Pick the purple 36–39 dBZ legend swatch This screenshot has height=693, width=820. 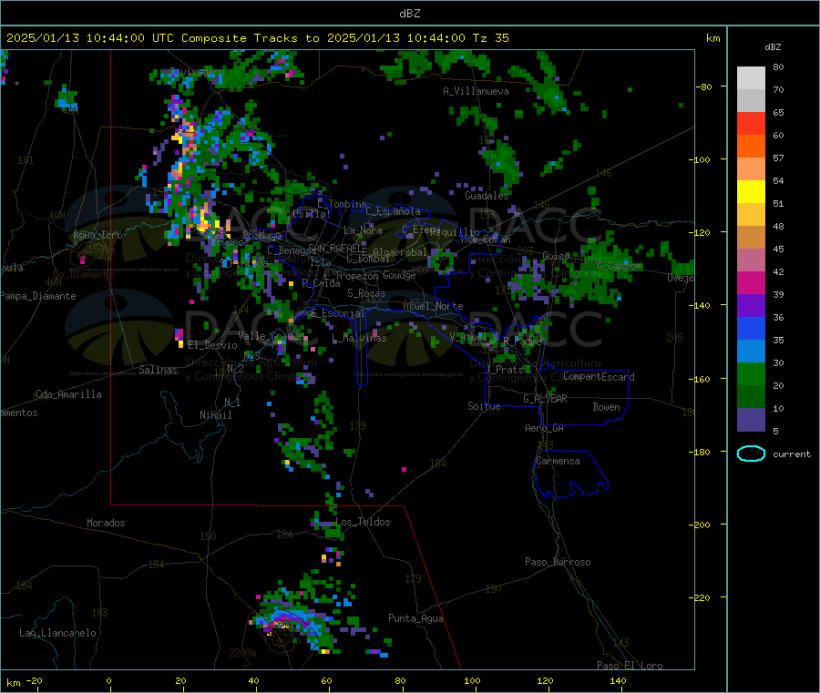click(751, 306)
